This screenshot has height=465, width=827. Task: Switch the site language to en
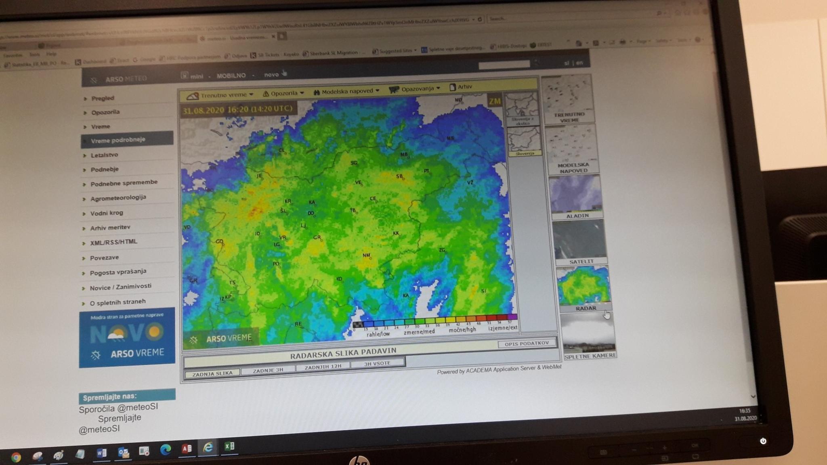(x=580, y=63)
